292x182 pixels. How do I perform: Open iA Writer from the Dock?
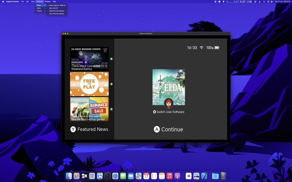tap(188, 176)
